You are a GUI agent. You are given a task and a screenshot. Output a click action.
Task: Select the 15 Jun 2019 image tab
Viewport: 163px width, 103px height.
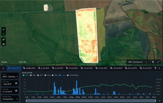coord(101,68)
